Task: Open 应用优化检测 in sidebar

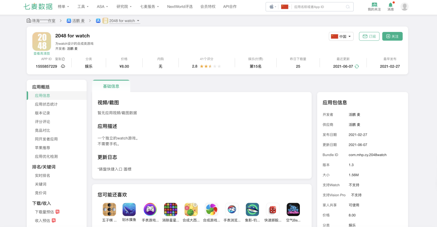Action: tap(46, 156)
